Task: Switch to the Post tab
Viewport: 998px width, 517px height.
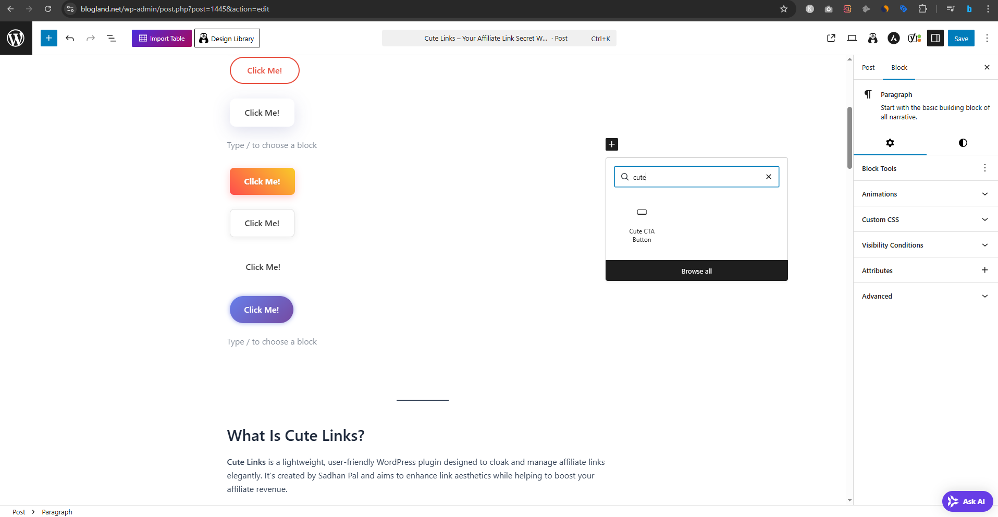Action: pyautogui.click(x=868, y=68)
